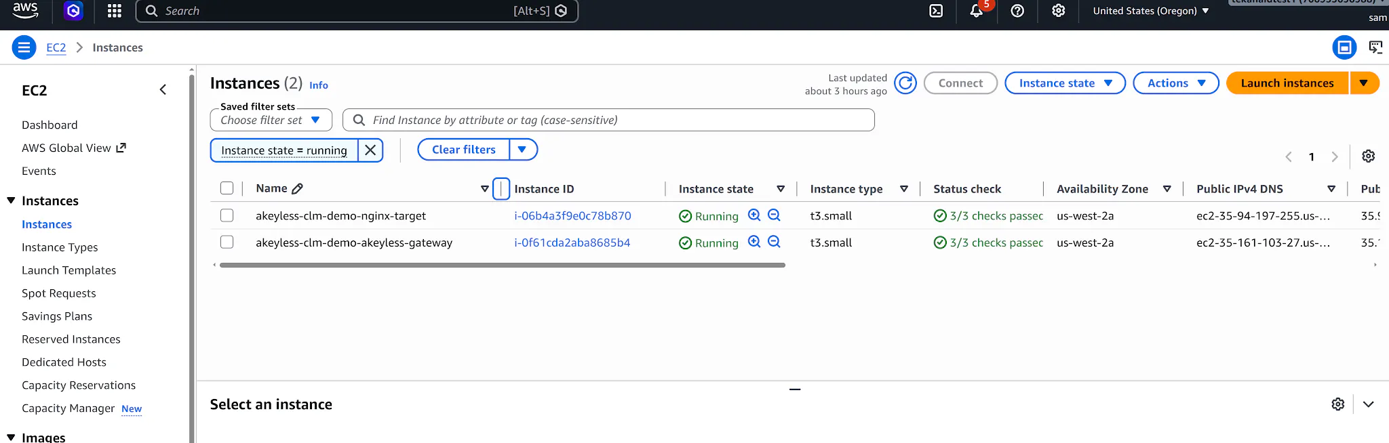The image size is (1389, 443).
Task: Open Savings Plans in the sidebar
Action: (57, 316)
